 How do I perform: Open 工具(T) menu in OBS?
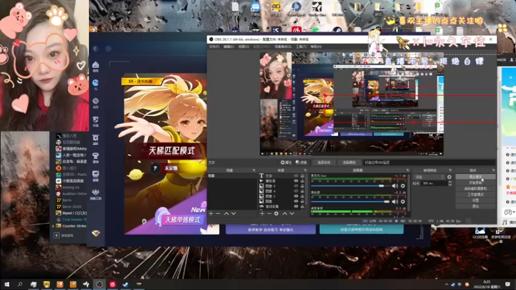(x=301, y=46)
